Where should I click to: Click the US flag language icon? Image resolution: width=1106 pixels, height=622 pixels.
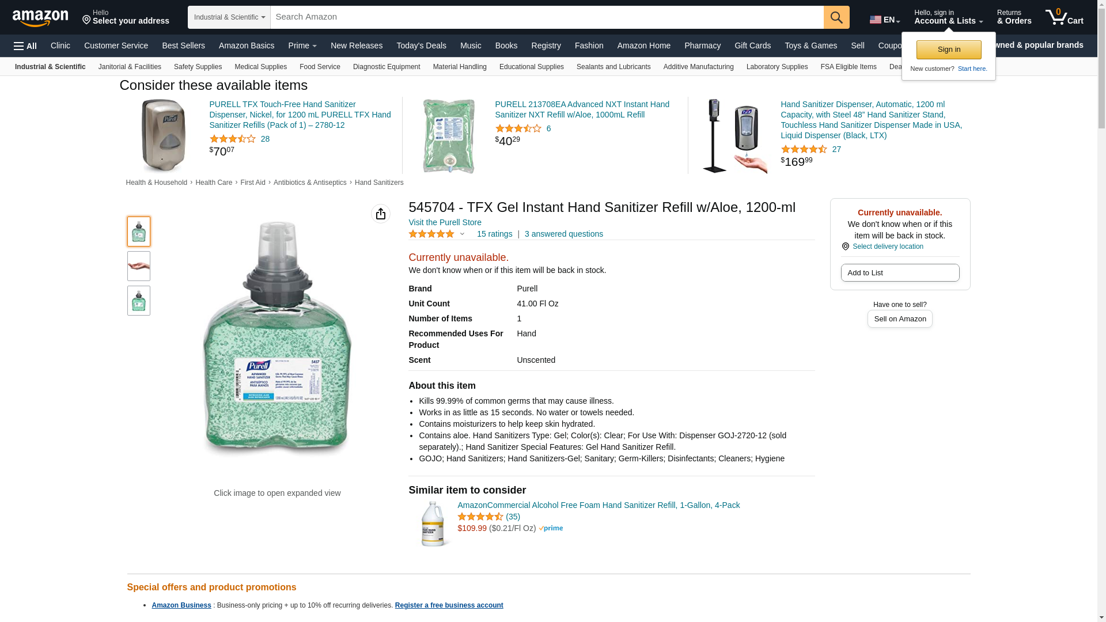(875, 20)
